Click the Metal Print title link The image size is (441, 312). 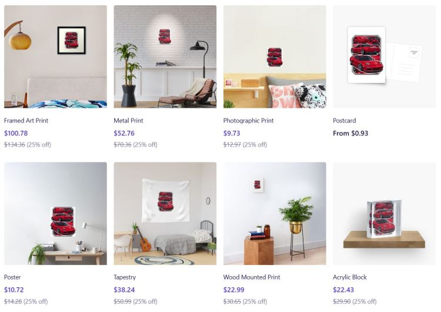[x=129, y=121]
